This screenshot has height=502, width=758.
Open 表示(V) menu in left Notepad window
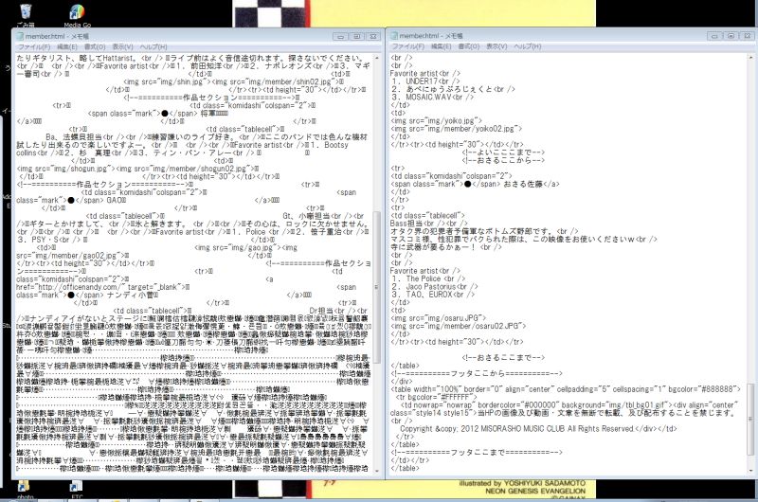pos(123,46)
